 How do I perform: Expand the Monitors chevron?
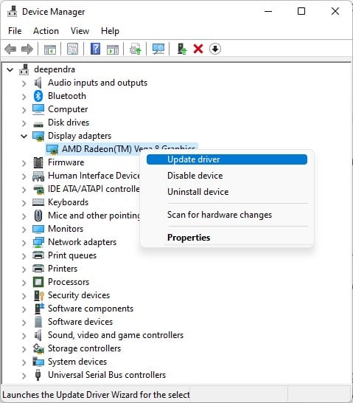[24, 230]
